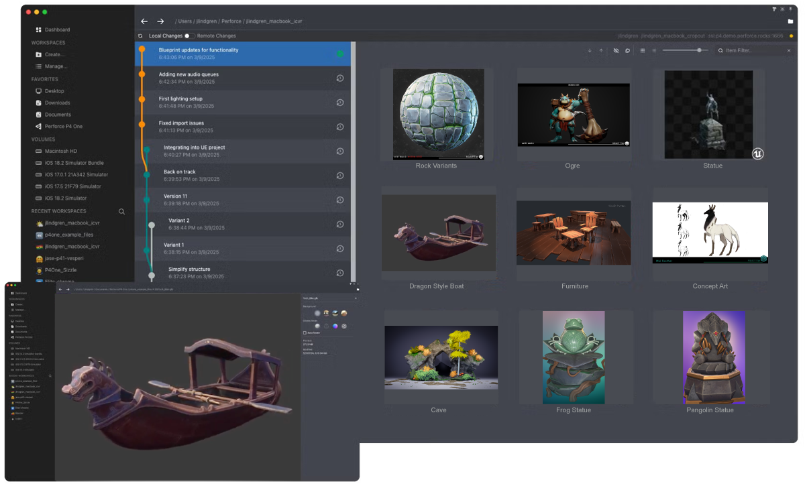The image size is (805, 484).
Task: Click the refresh icon beside Local Changes
Action: tap(140, 36)
